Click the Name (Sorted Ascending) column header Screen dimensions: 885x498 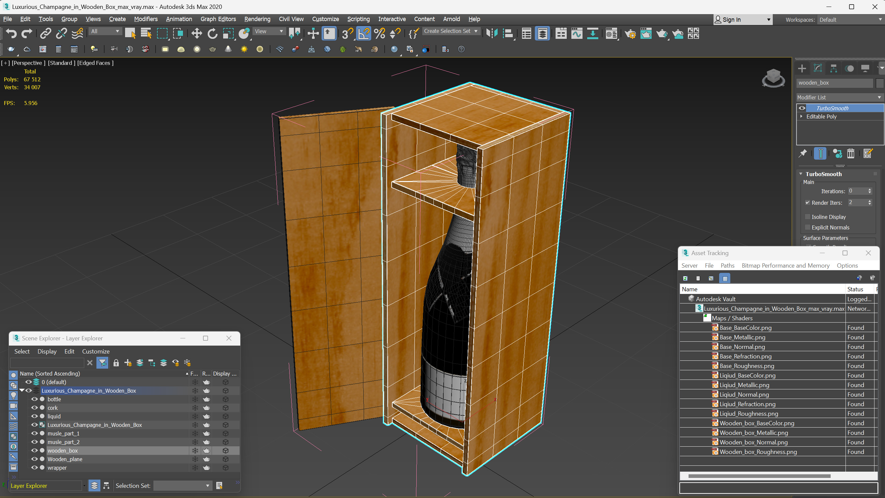[103, 374]
